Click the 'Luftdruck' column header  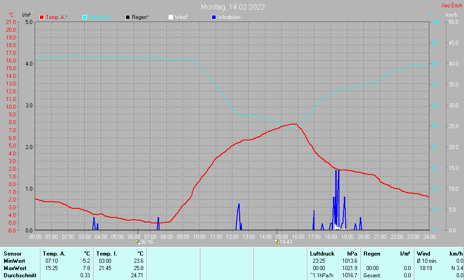[x=322, y=254]
